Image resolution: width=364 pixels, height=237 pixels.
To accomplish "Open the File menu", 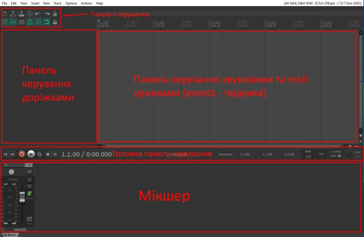I will 4,3.
